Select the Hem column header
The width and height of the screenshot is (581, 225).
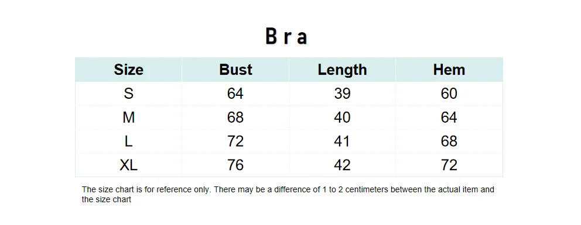pos(449,70)
